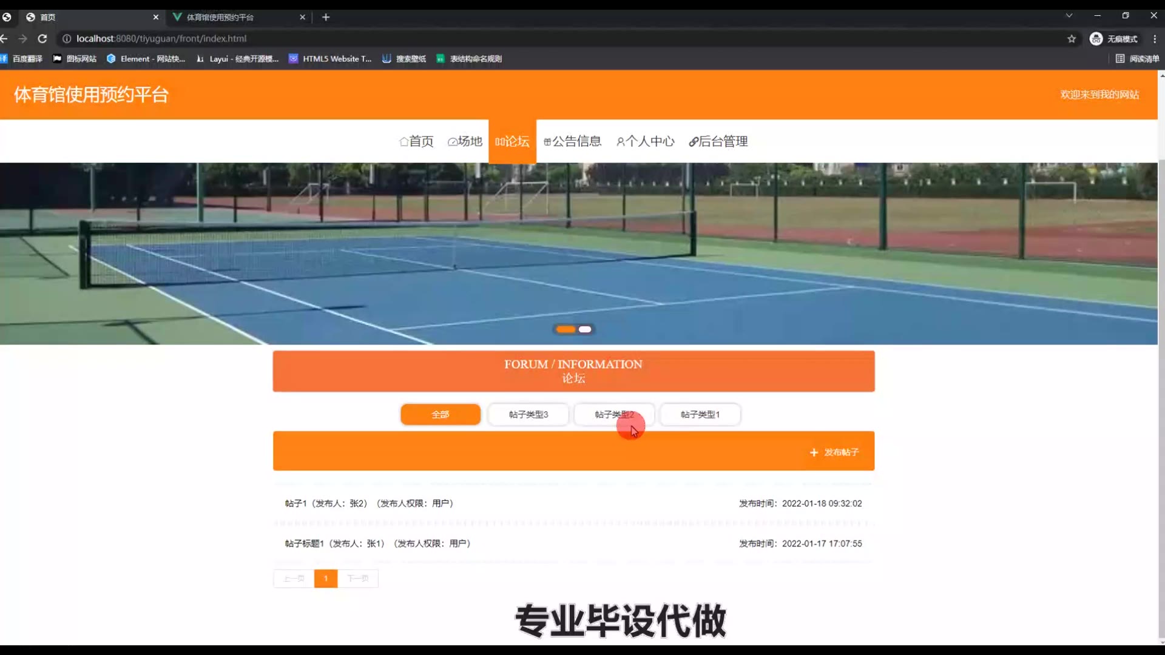Open the reading list icon

(1120, 59)
